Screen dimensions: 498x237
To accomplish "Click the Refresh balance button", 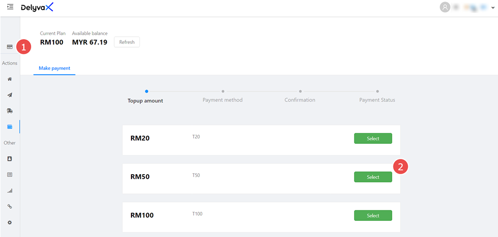I will tap(127, 42).
